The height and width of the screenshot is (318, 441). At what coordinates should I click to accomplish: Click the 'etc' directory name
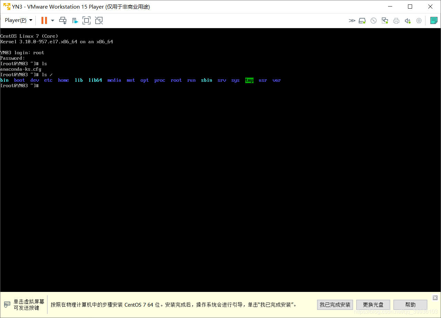click(x=48, y=80)
